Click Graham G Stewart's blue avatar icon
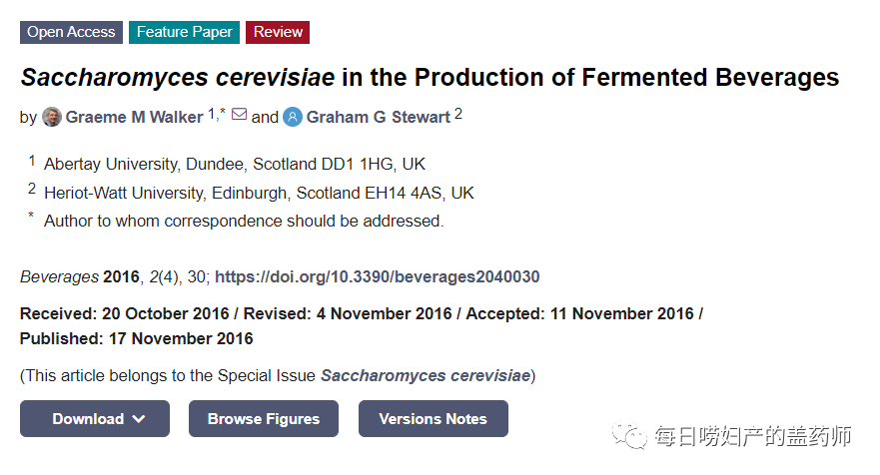 click(293, 117)
